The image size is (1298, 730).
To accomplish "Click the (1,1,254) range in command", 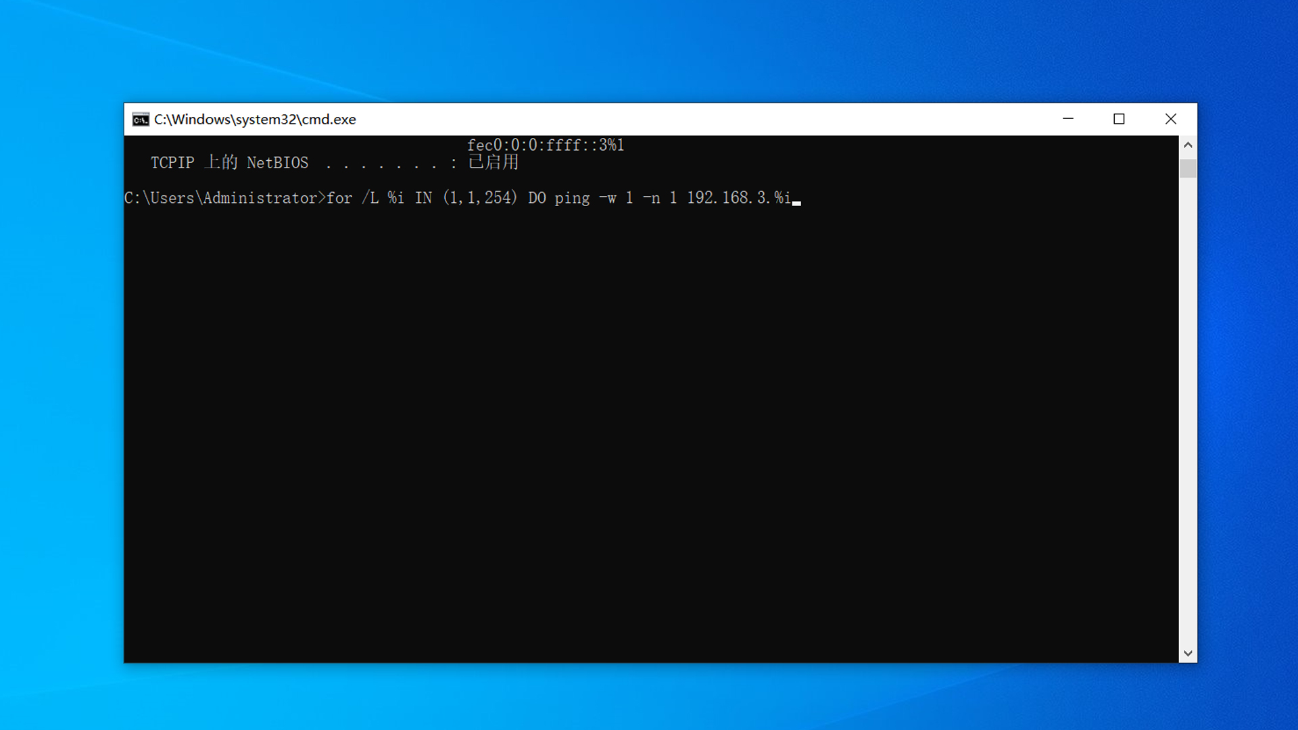I will click(480, 198).
